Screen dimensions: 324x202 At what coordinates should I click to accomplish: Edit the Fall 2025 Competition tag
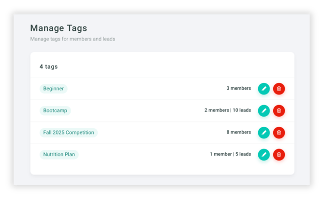coord(264,133)
